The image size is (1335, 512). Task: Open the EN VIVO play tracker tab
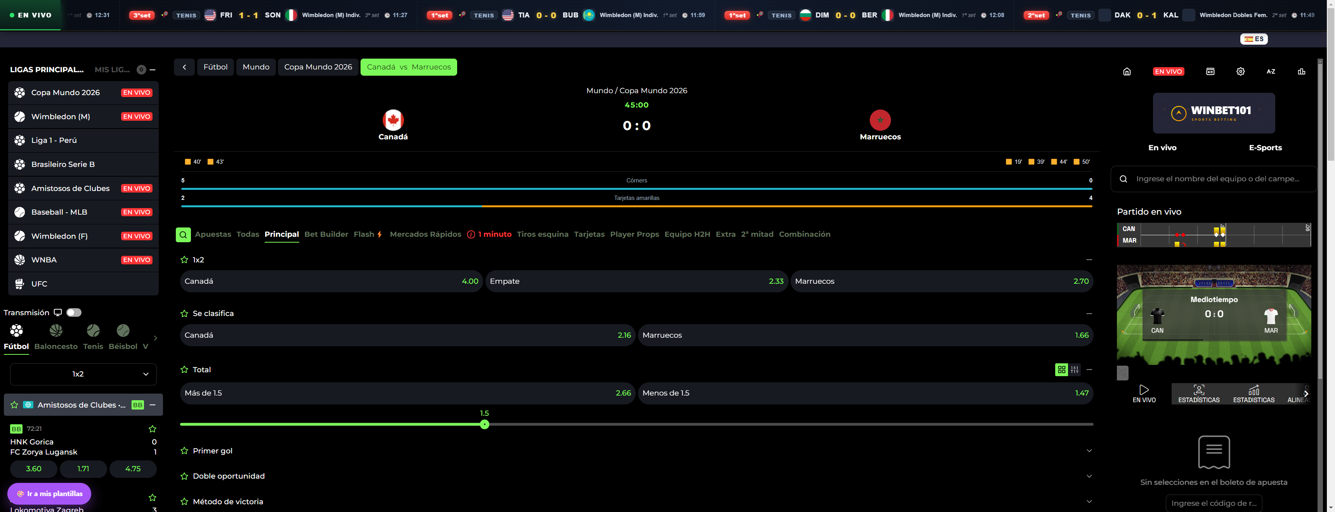point(1144,394)
